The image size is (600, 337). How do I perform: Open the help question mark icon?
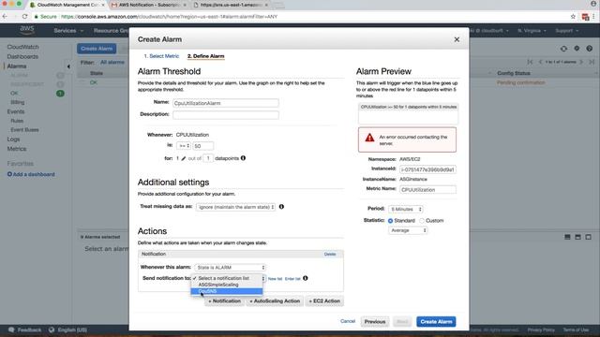point(590,49)
